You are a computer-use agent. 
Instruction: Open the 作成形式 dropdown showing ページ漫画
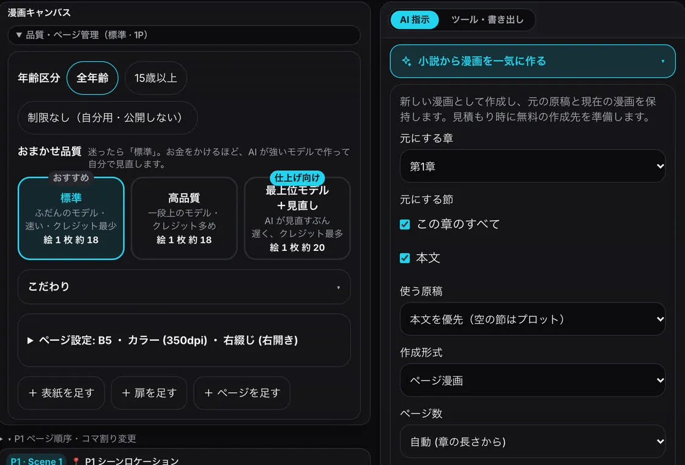pyautogui.click(x=533, y=380)
